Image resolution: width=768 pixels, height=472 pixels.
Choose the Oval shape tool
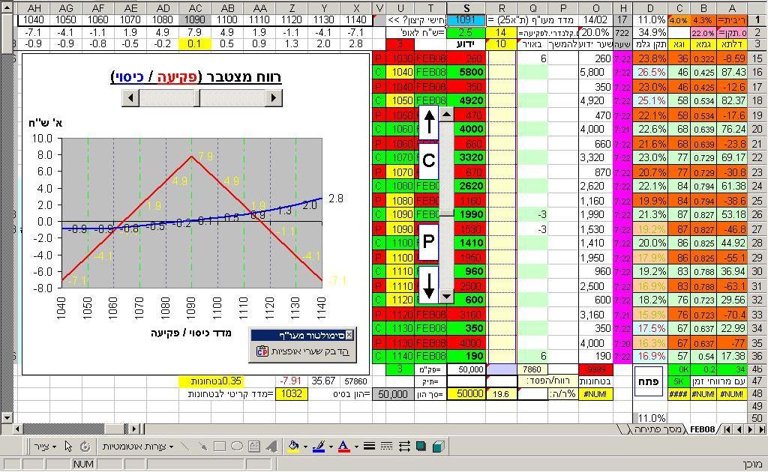click(236, 446)
